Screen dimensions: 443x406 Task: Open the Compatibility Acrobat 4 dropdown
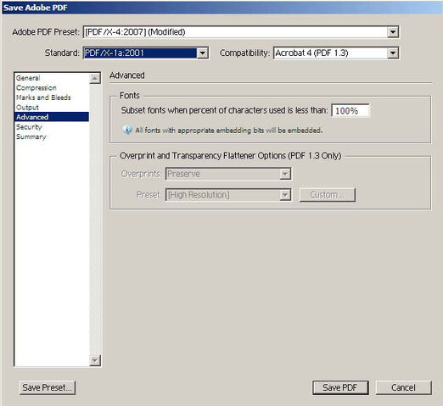[336, 53]
